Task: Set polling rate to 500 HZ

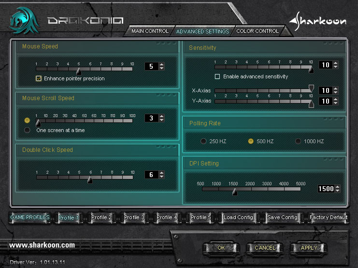Action: (251, 141)
